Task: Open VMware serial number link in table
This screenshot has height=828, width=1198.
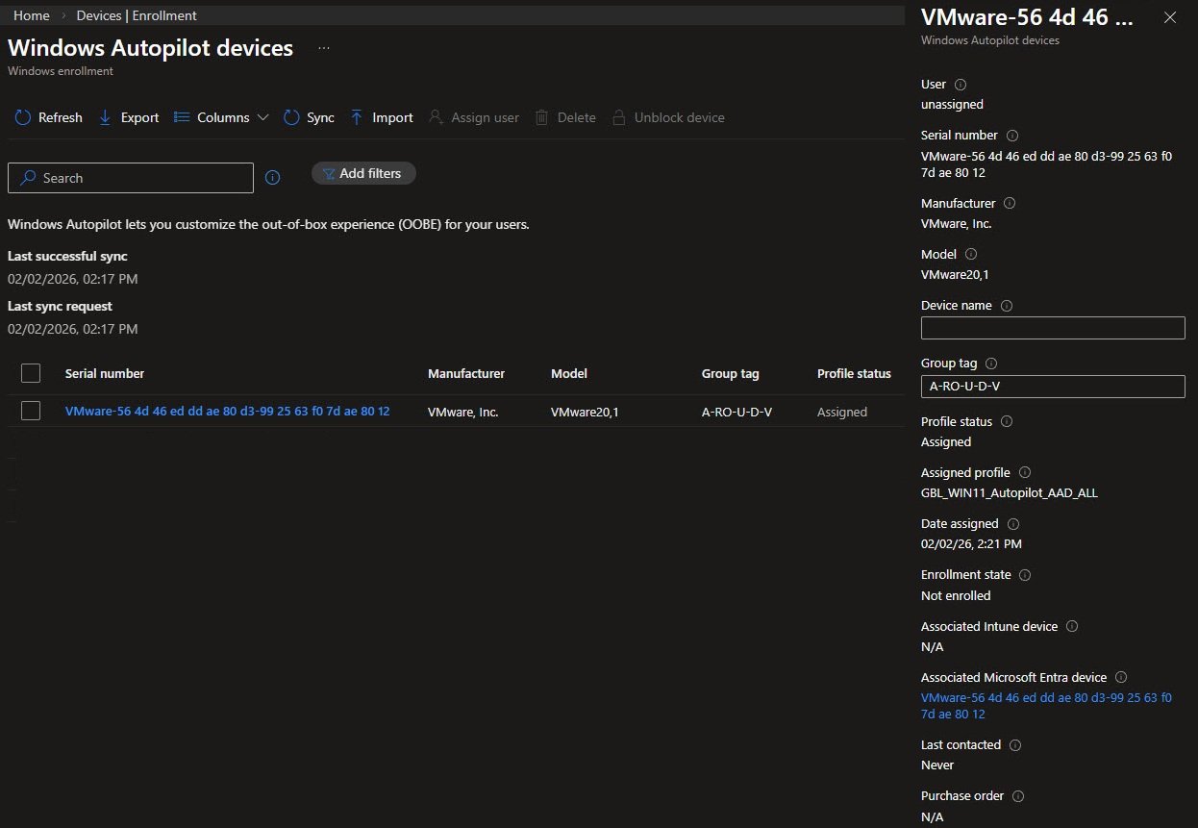Action: pyautogui.click(x=227, y=412)
